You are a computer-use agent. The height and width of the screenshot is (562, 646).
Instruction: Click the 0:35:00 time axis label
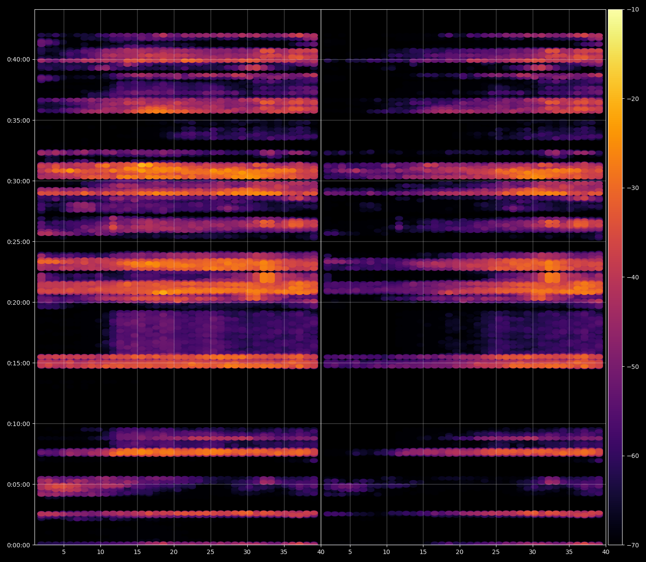(19, 120)
